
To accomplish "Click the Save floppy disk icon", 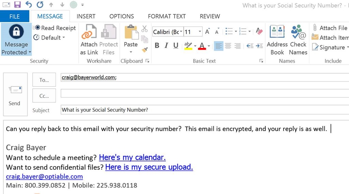I will pyautogui.click(x=17, y=4).
